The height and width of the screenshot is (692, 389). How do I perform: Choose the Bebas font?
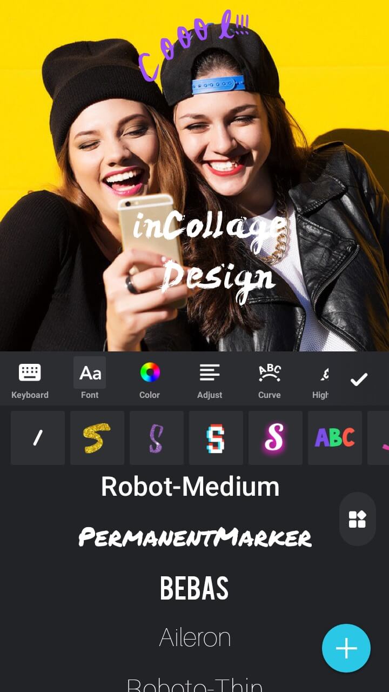pyautogui.click(x=194, y=588)
